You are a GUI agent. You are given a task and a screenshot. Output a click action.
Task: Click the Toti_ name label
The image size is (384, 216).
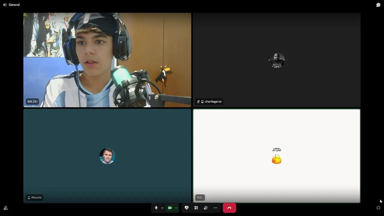click(200, 197)
